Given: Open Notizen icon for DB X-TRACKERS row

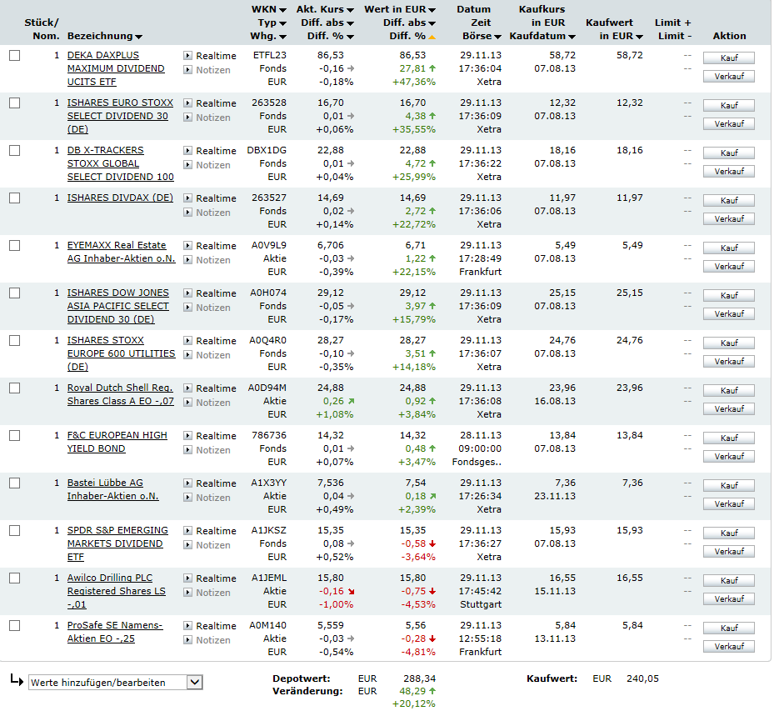Looking at the screenshot, I should pos(187,165).
